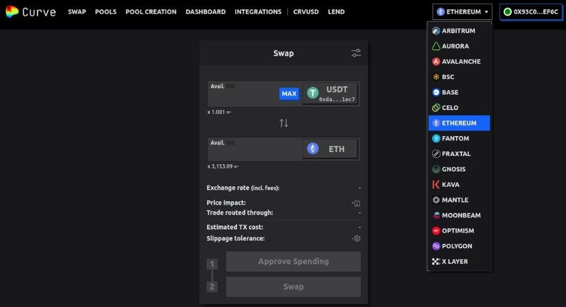Image resolution: width=566 pixels, height=307 pixels.
Task: Select X Layer from the network list
Action: [x=459, y=262]
